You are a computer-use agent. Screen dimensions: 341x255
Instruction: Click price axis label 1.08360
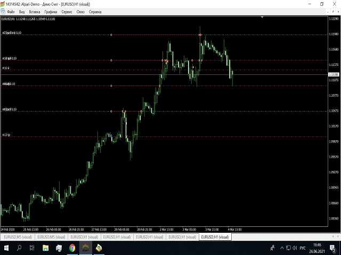pyautogui.click(x=334, y=218)
